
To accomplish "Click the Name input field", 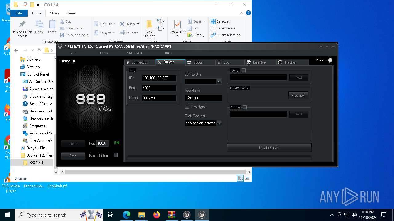I will click(x=159, y=98).
